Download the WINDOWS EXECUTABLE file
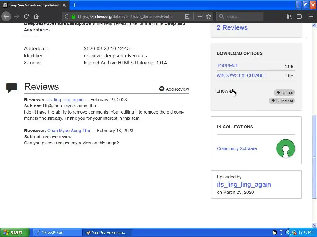317x237 pixels. point(241,75)
